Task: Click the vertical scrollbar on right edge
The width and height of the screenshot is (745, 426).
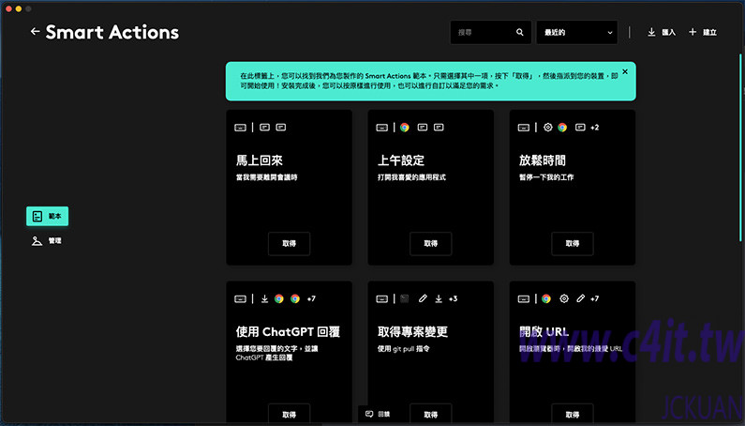Action: pos(740,147)
